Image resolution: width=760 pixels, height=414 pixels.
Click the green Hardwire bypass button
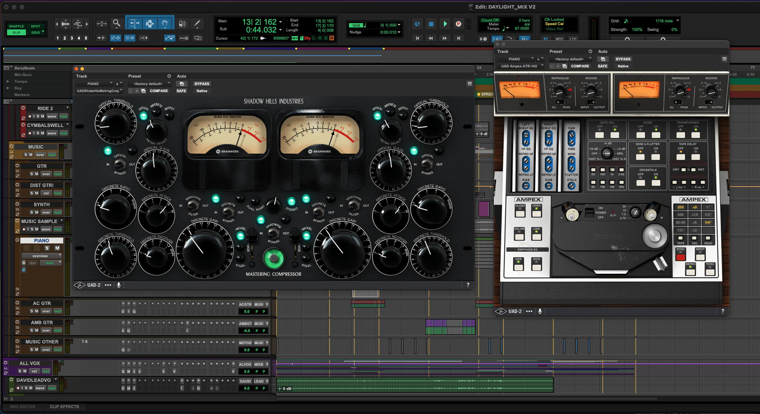pyautogui.click(x=274, y=259)
